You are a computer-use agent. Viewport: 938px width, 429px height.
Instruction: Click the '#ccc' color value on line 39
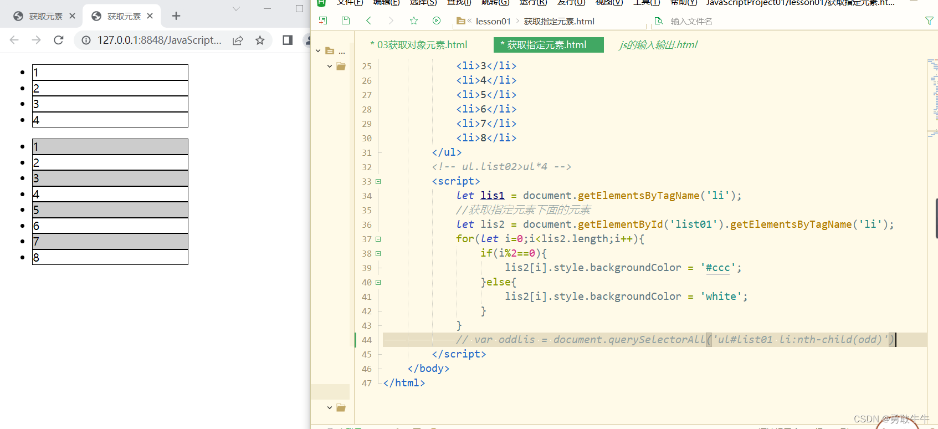717,268
